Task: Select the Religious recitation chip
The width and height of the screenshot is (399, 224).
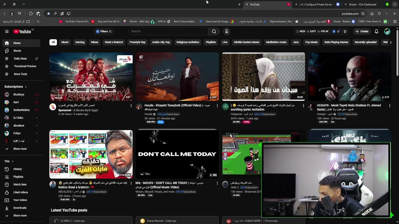Action: point(188,42)
